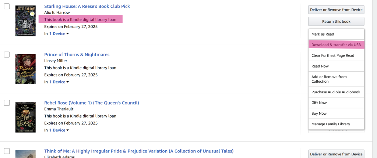Select the Think of Me book checkbox
Viewport: 377px width, 158px height.
7,151
